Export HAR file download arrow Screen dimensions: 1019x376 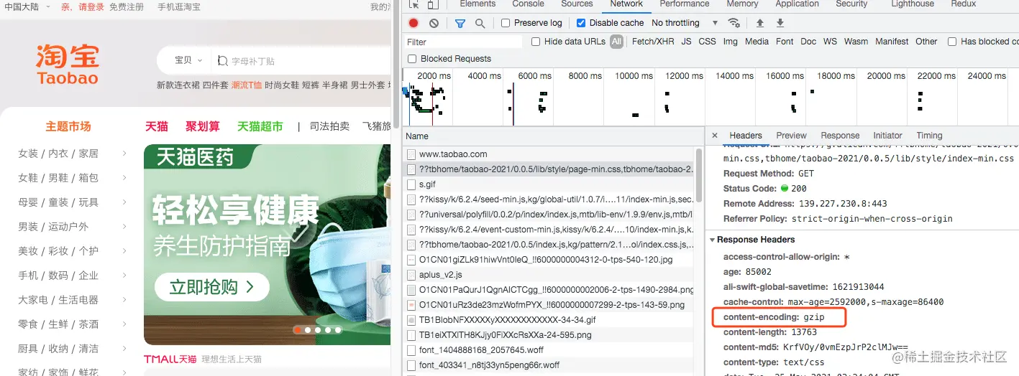780,23
